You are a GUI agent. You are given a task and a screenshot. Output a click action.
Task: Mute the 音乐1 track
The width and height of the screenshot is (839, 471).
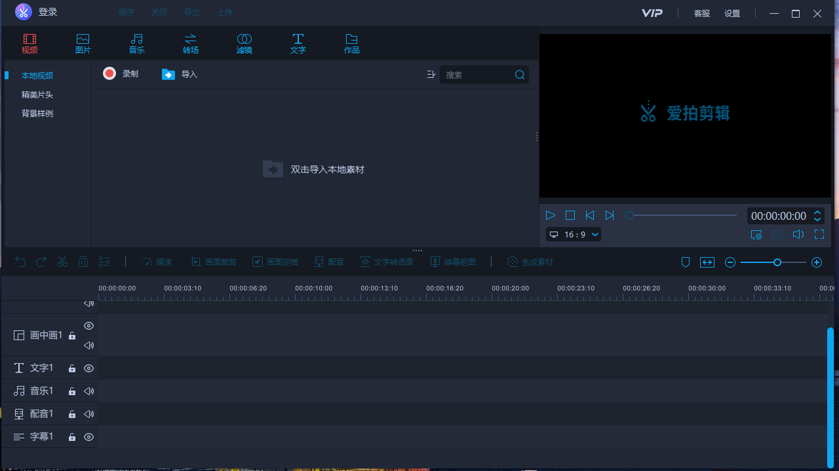point(89,391)
